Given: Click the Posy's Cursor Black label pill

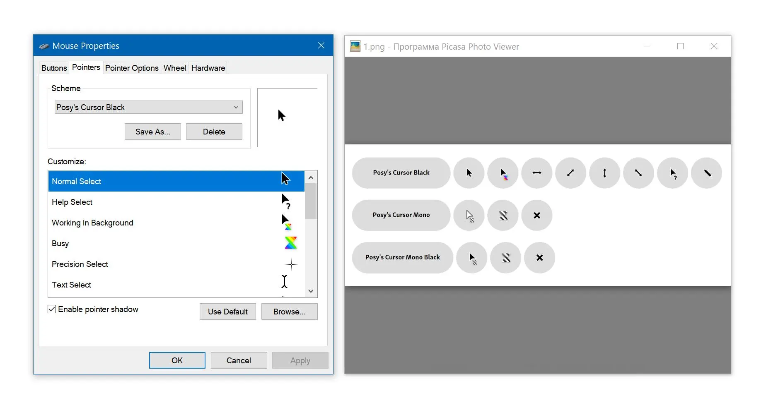Looking at the screenshot, I should tap(401, 173).
